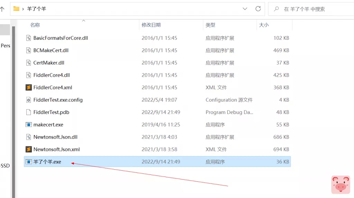Screen dimensions: 354x198
Task: Select file BasicFormatsForCore.dll
Action: (x=60, y=38)
